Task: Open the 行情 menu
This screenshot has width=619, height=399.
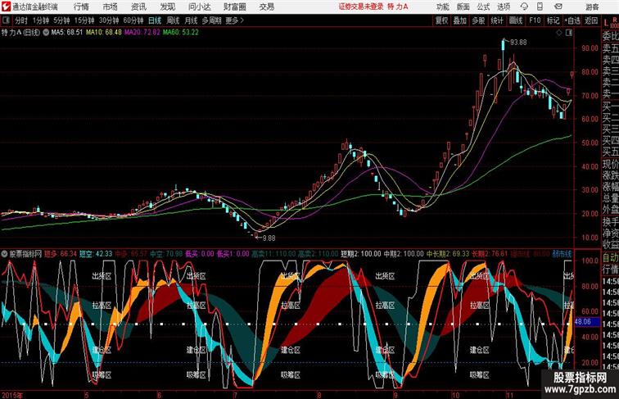Action: [81, 7]
